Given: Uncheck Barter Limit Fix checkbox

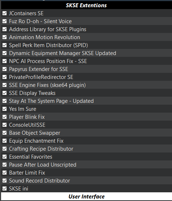Looking at the screenshot, I should 5,172.
